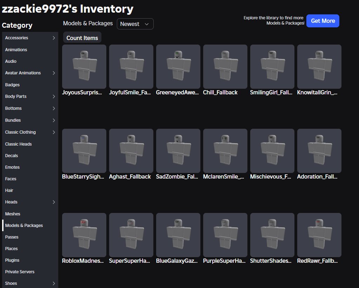The height and width of the screenshot is (288, 359).
Task: Expand the Avatar Animations chevron
Action: 54,73
